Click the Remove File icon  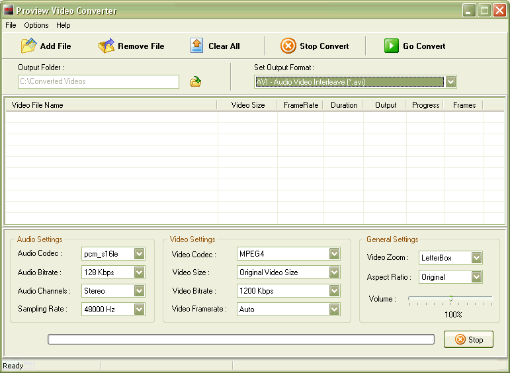tap(106, 46)
